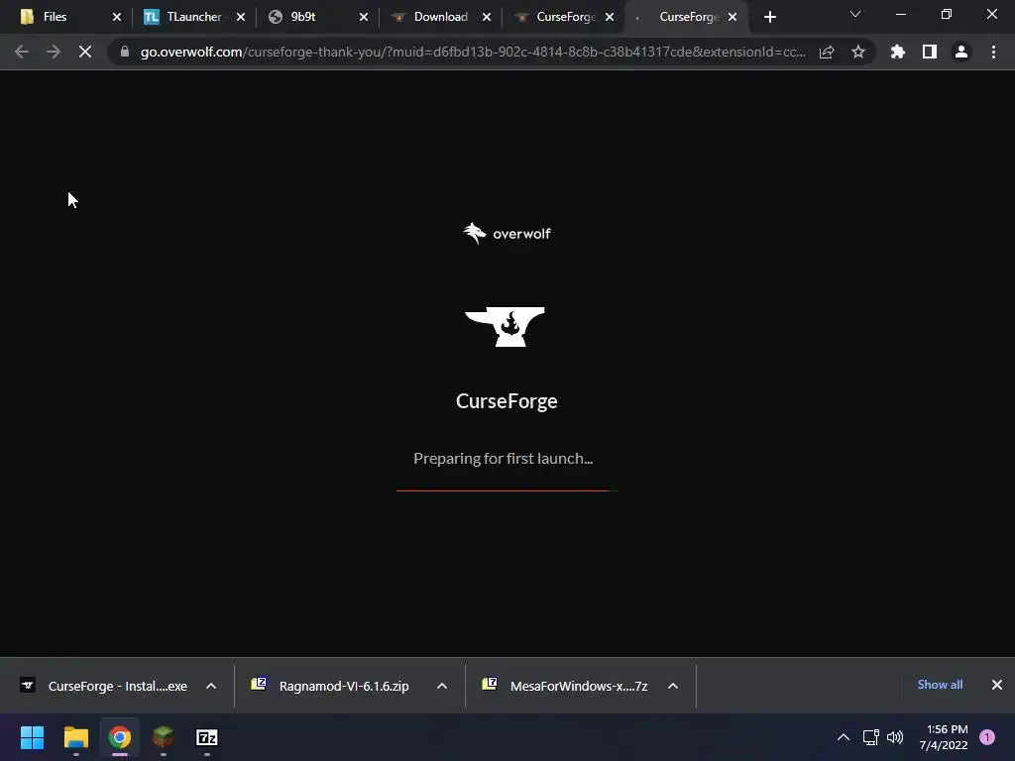Close the TLauncher tab

pyautogui.click(x=241, y=17)
